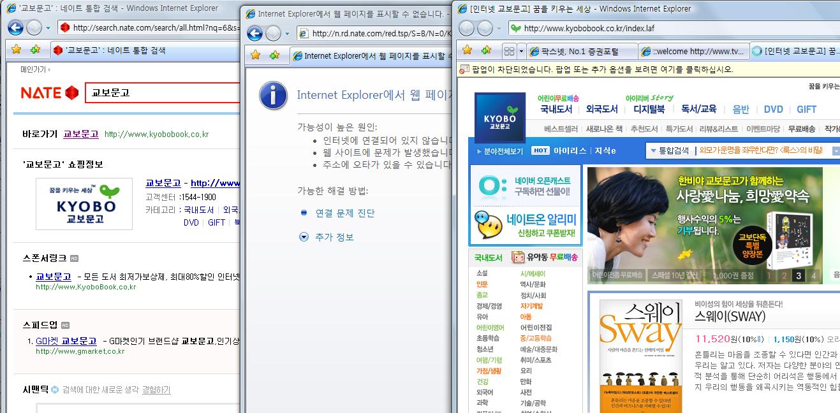Open 독서/교육 menu

[x=699, y=109]
